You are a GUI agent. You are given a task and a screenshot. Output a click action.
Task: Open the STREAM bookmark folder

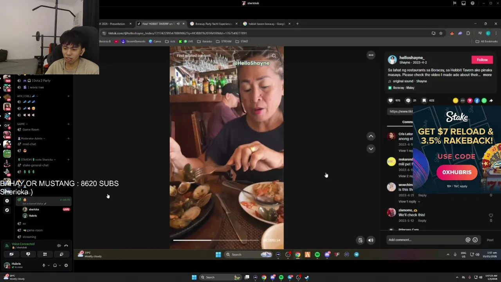224,41
